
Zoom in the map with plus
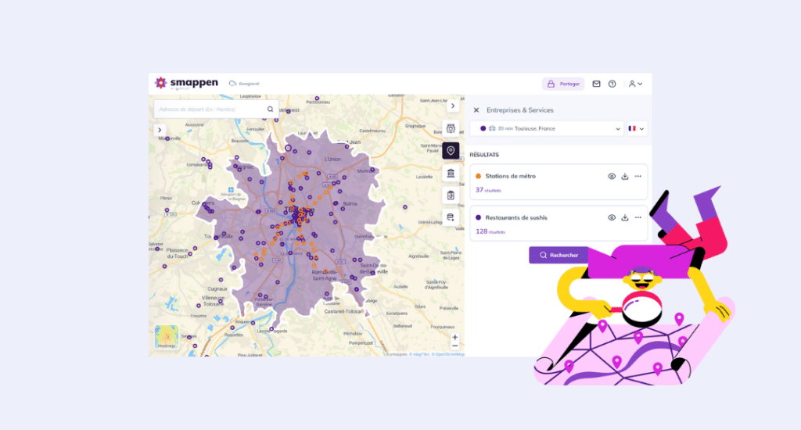[x=454, y=337]
